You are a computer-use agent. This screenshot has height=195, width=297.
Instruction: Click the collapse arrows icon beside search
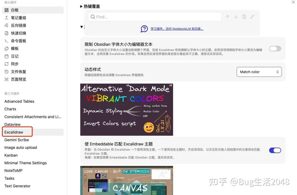tap(252, 17)
